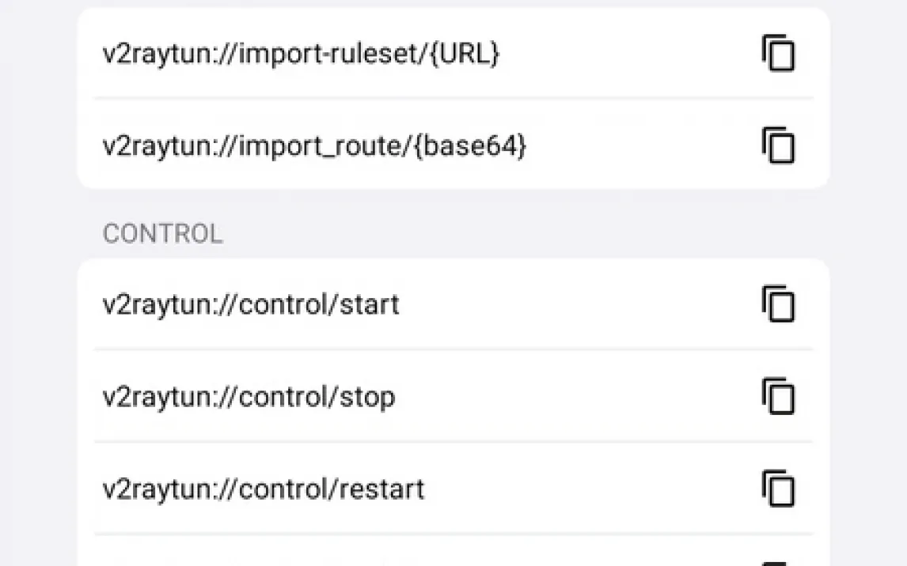Click the "import_route" portion of the second link
This screenshot has height=566, width=907.
(x=321, y=145)
